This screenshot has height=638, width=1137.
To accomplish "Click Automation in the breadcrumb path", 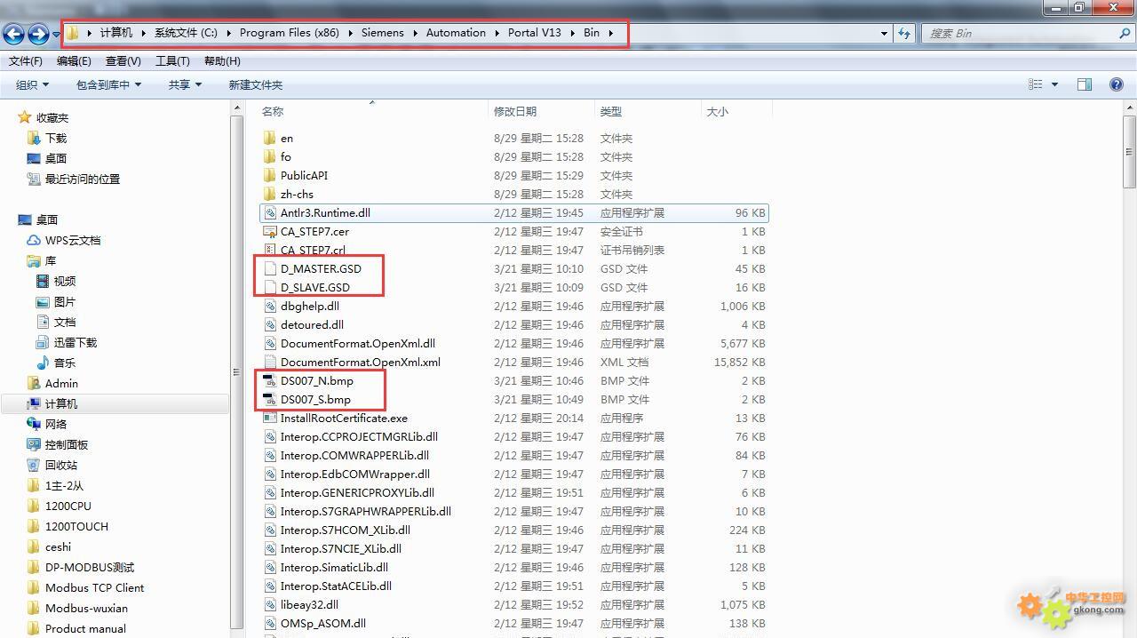I will (x=456, y=33).
